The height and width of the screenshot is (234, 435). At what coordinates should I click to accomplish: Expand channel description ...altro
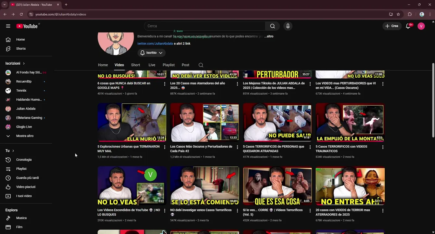[269, 36]
